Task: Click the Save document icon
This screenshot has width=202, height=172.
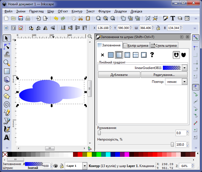Action: pyautogui.click(x=21, y=18)
